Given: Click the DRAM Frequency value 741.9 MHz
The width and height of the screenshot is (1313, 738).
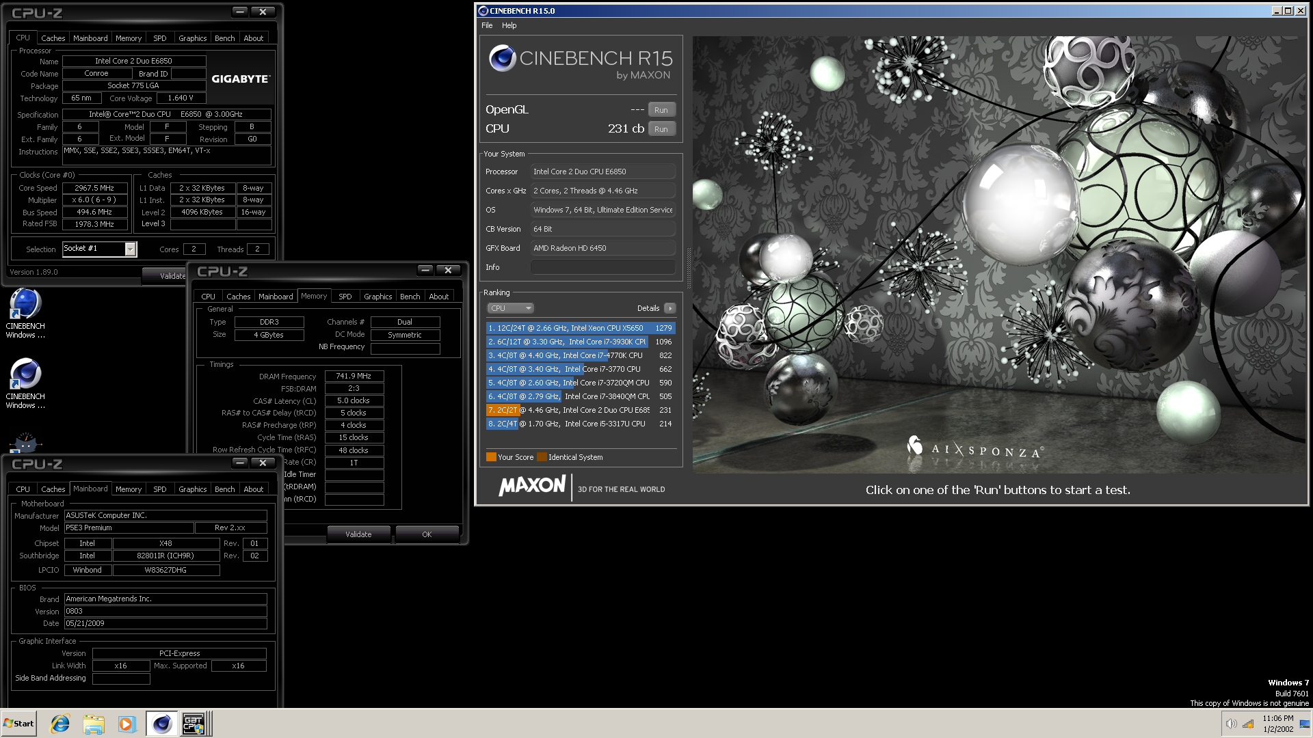Looking at the screenshot, I should (354, 376).
